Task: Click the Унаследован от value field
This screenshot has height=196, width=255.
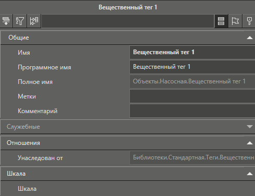Action: coord(192,157)
